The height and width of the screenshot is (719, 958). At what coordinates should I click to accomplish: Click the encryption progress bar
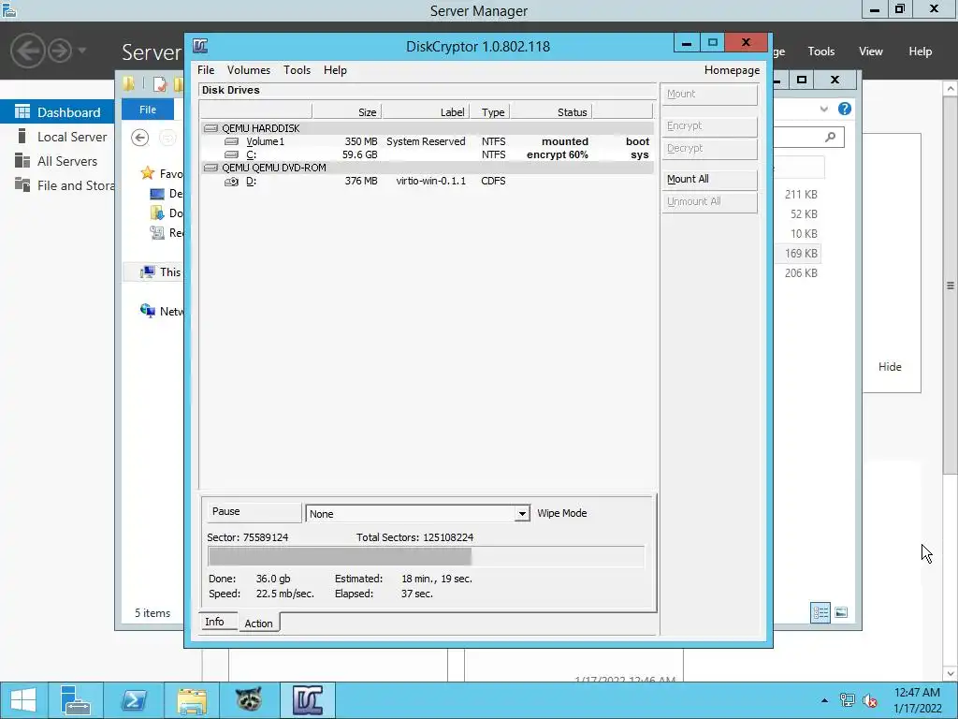tap(426, 557)
